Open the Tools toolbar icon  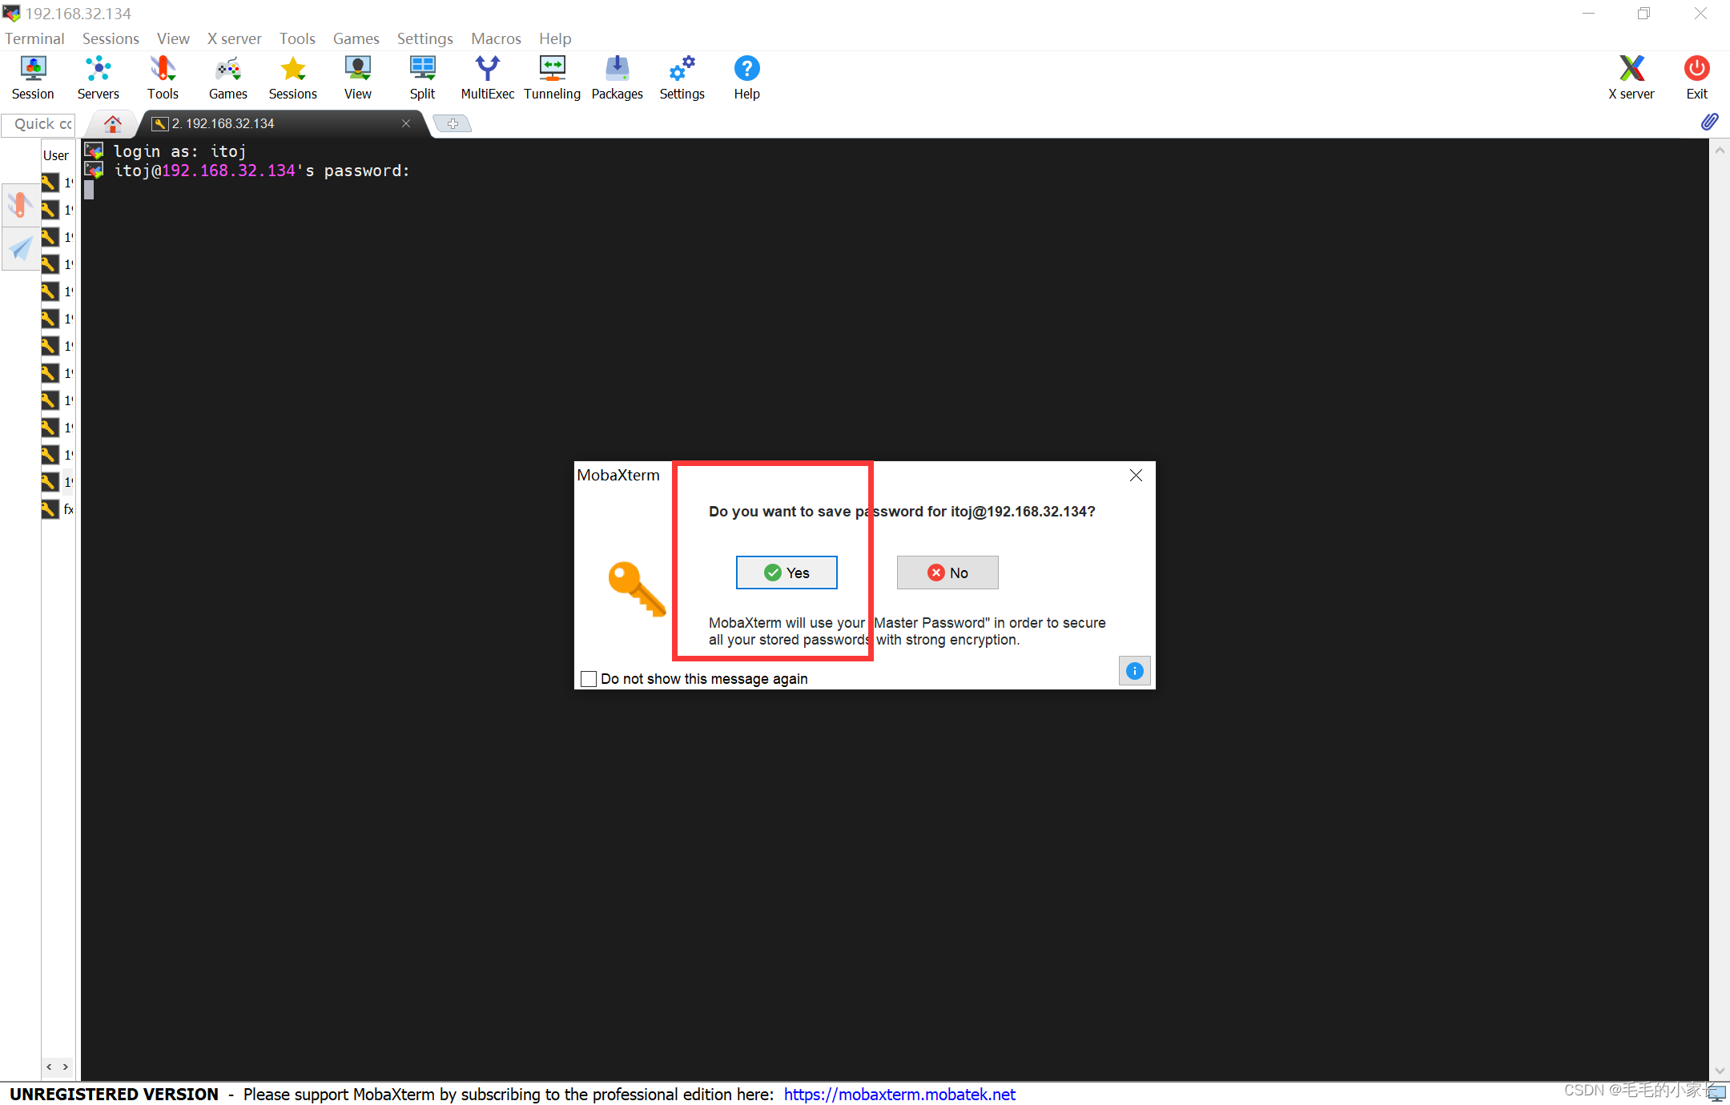click(x=163, y=78)
